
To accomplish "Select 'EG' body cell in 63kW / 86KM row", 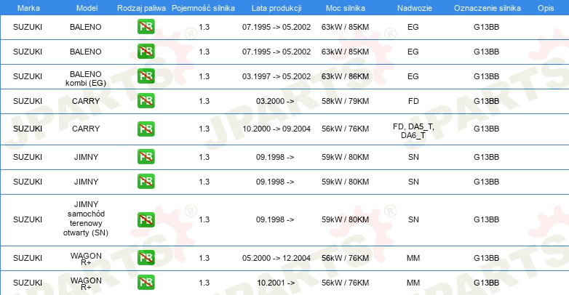I will pos(413,76).
